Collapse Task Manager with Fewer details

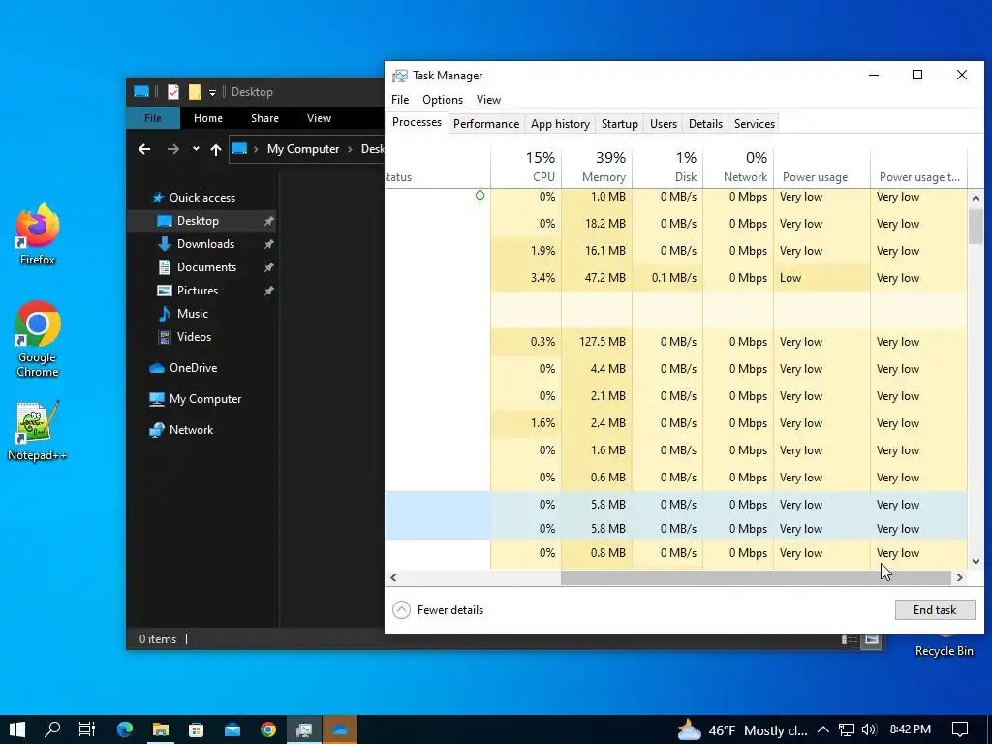pyautogui.click(x=438, y=610)
